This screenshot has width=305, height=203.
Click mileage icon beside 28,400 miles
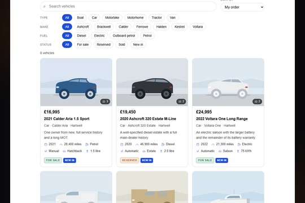pyautogui.click(x=61, y=144)
